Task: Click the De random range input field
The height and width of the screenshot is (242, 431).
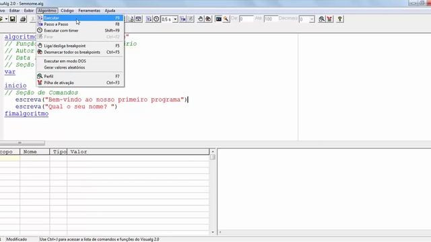Action: point(246,19)
